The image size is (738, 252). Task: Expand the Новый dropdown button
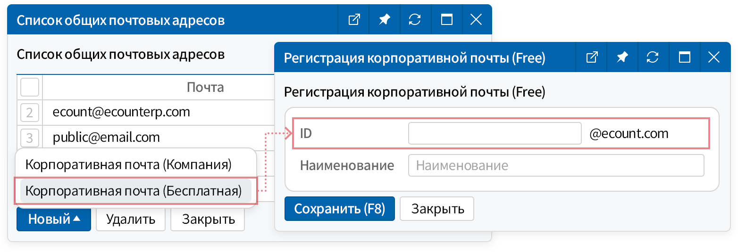54,219
